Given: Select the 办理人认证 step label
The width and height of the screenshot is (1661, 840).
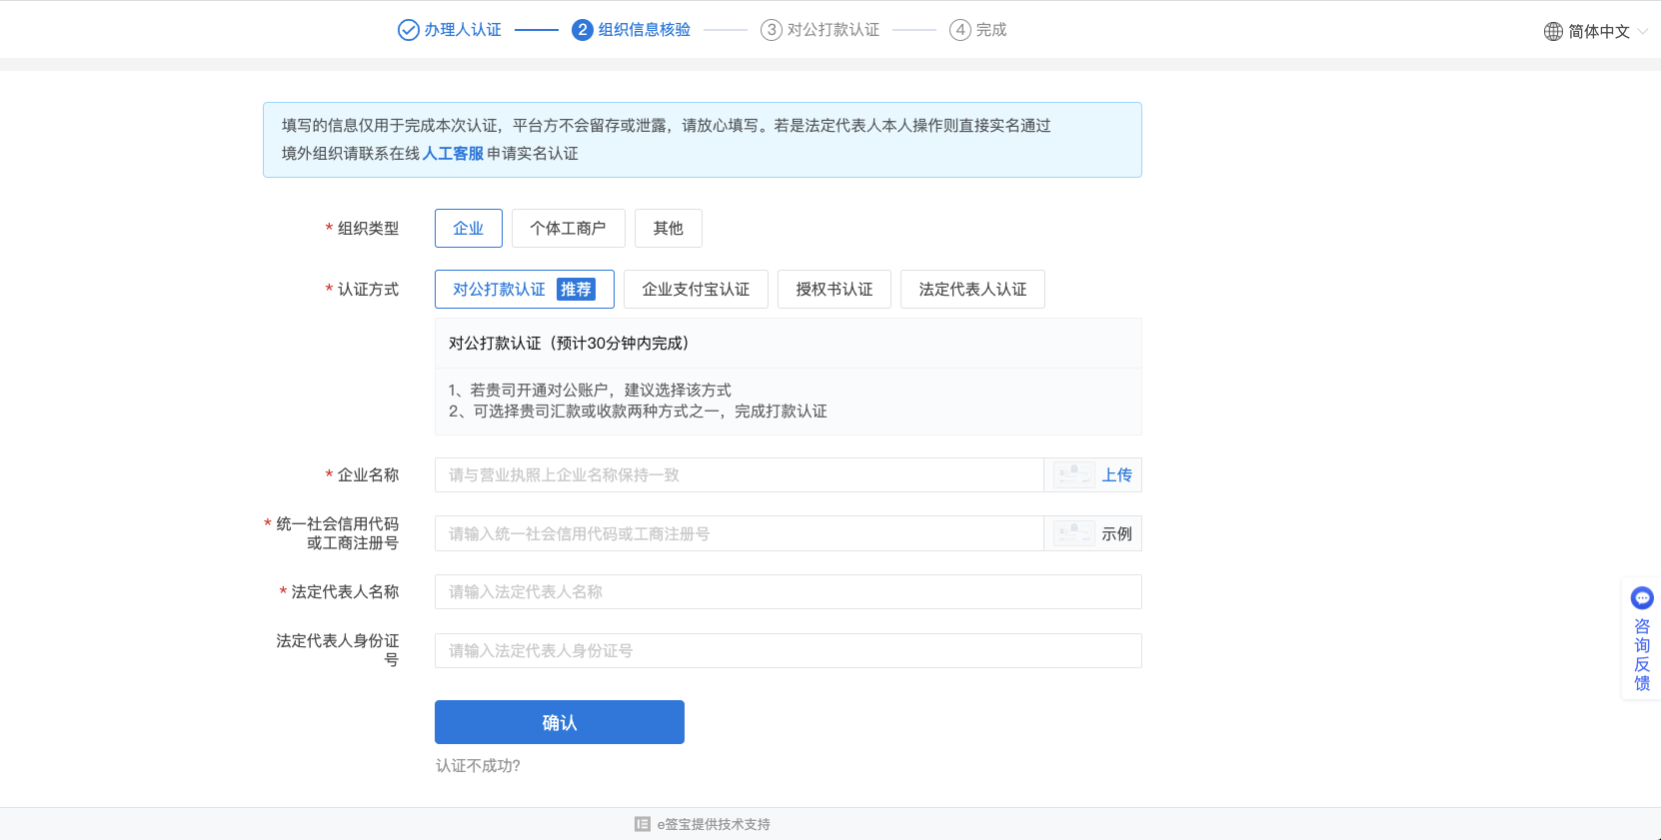Looking at the screenshot, I should pos(463,30).
